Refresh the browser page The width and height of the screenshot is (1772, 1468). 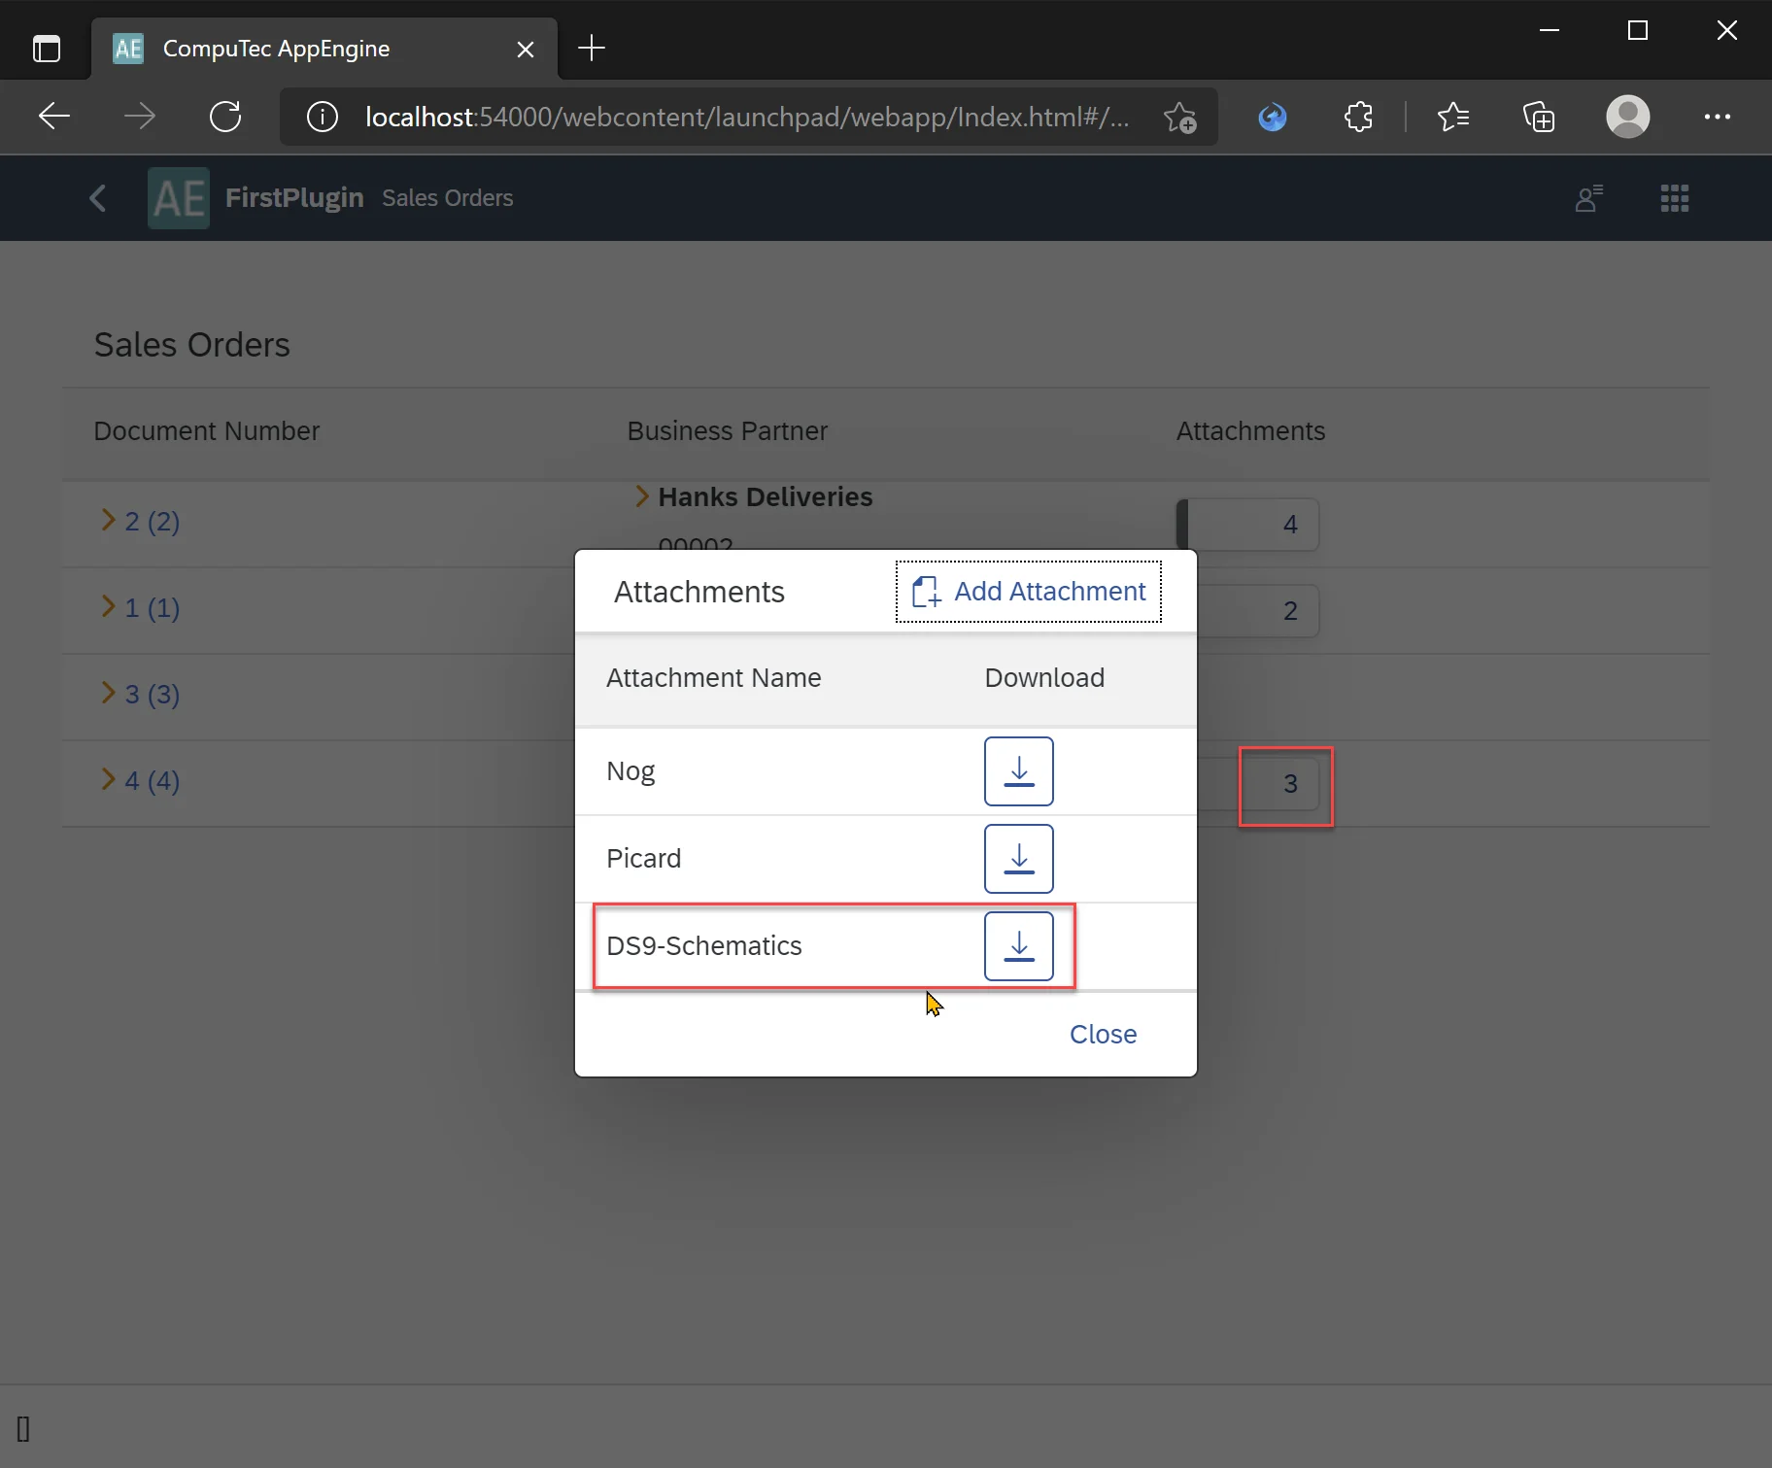coord(225,117)
